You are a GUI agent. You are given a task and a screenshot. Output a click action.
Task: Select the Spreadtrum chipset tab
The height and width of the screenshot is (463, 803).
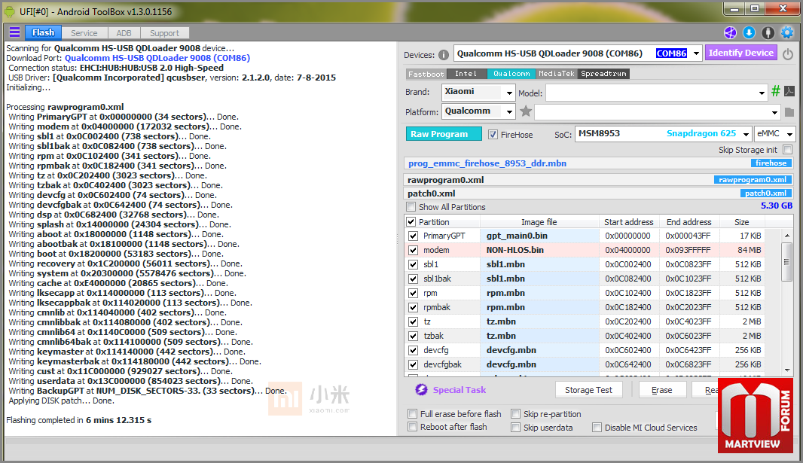point(604,74)
